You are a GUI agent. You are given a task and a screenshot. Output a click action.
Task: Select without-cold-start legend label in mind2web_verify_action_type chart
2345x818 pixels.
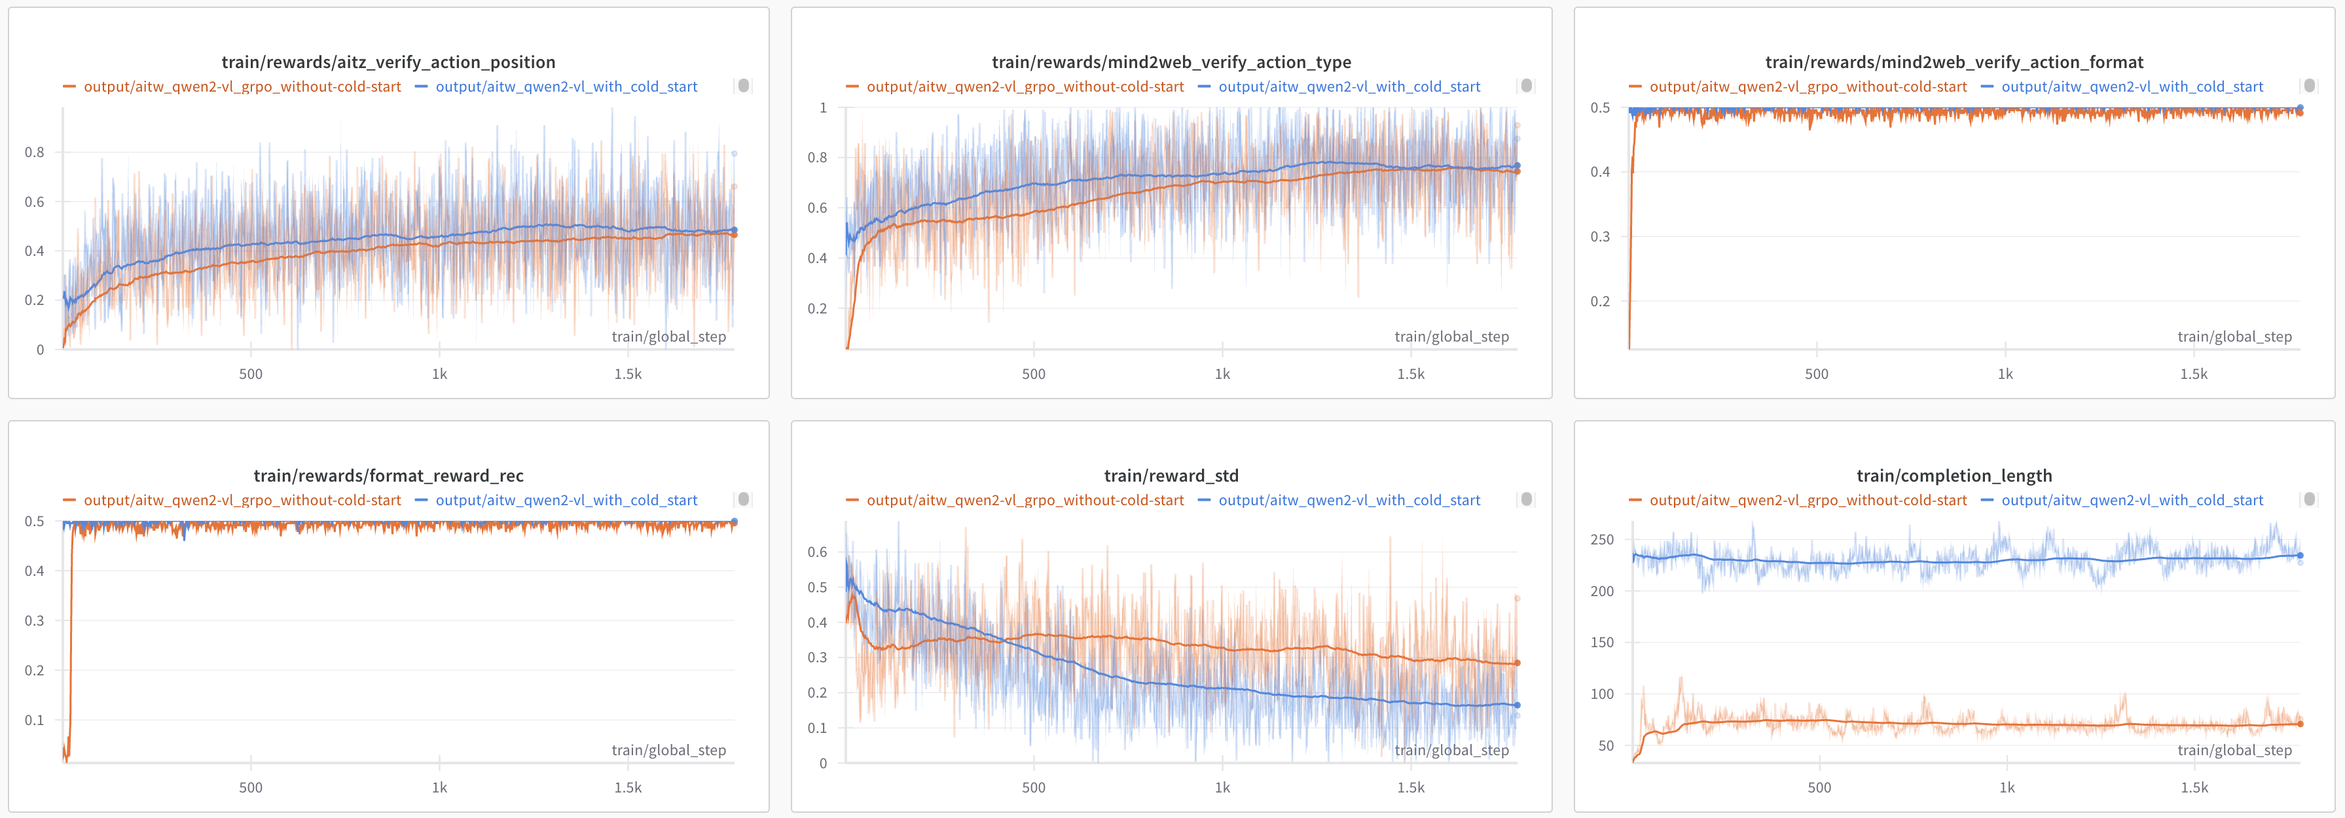[x=1025, y=86]
